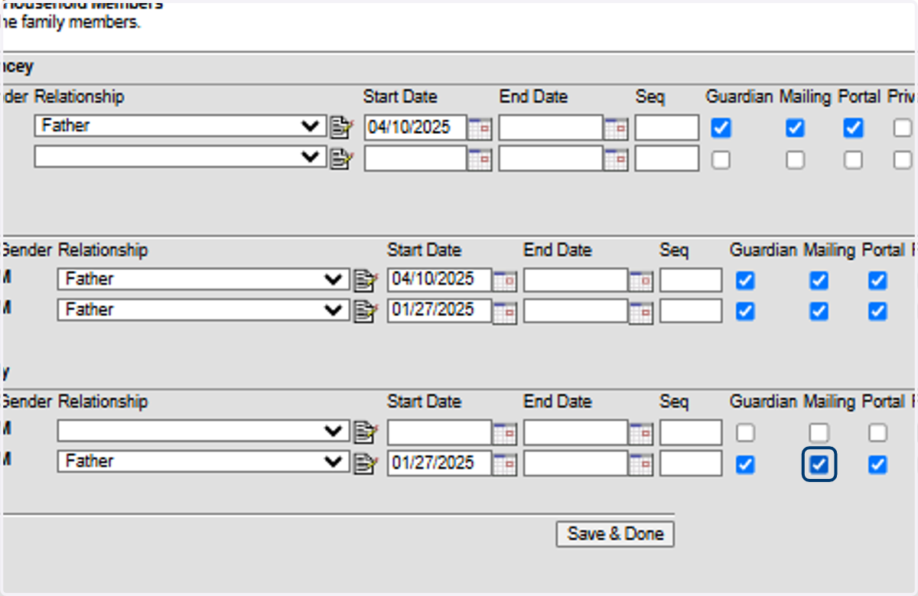Screen dimensions: 918x596
Task: Open End Date calendar on middle section's 01/27/2025 row
Action: tap(641, 311)
